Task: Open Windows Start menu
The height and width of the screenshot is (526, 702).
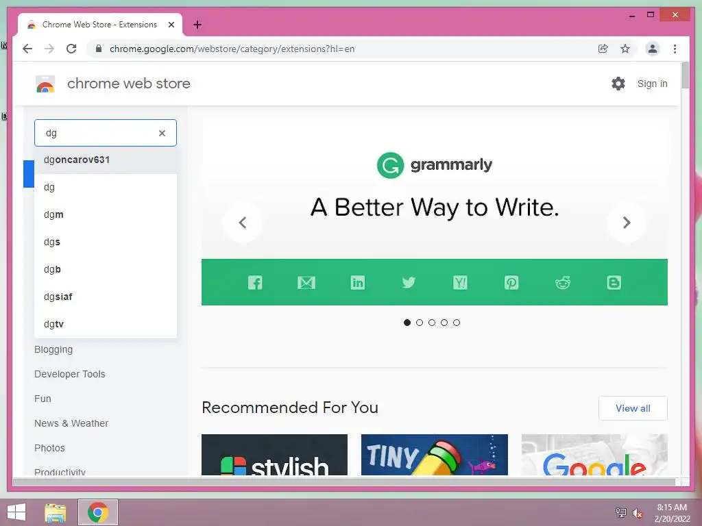Action: click(x=16, y=512)
